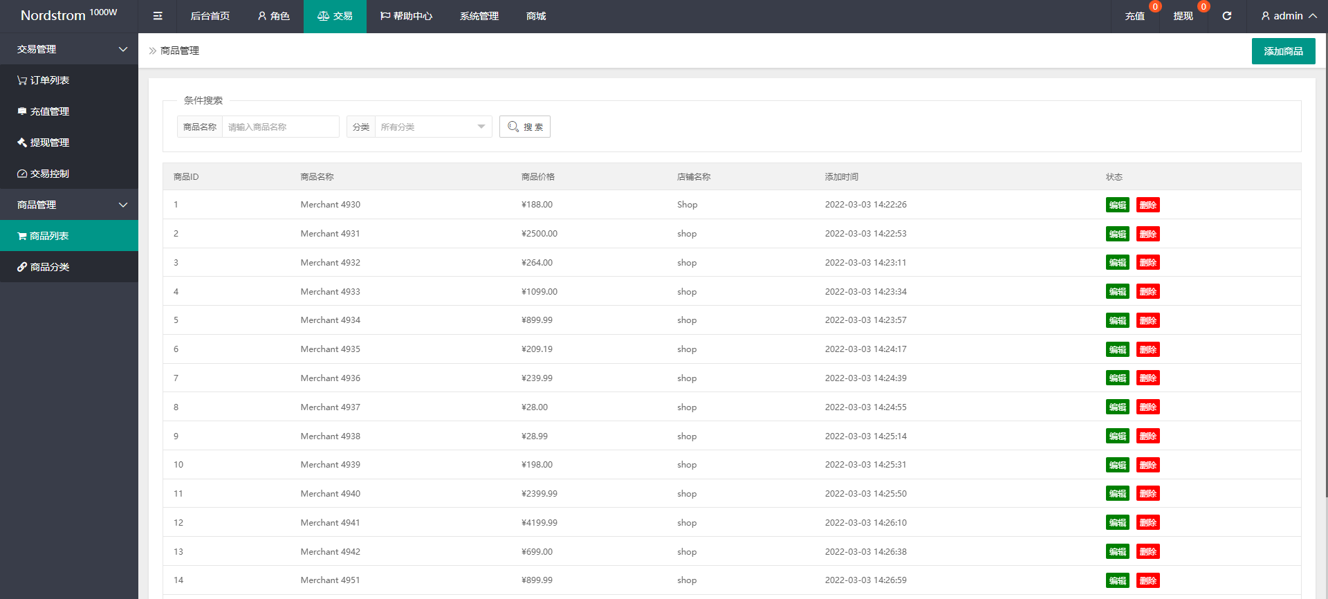Click the sidebar collapse hamburger icon
Screen dimensions: 1328x599
[158, 16]
